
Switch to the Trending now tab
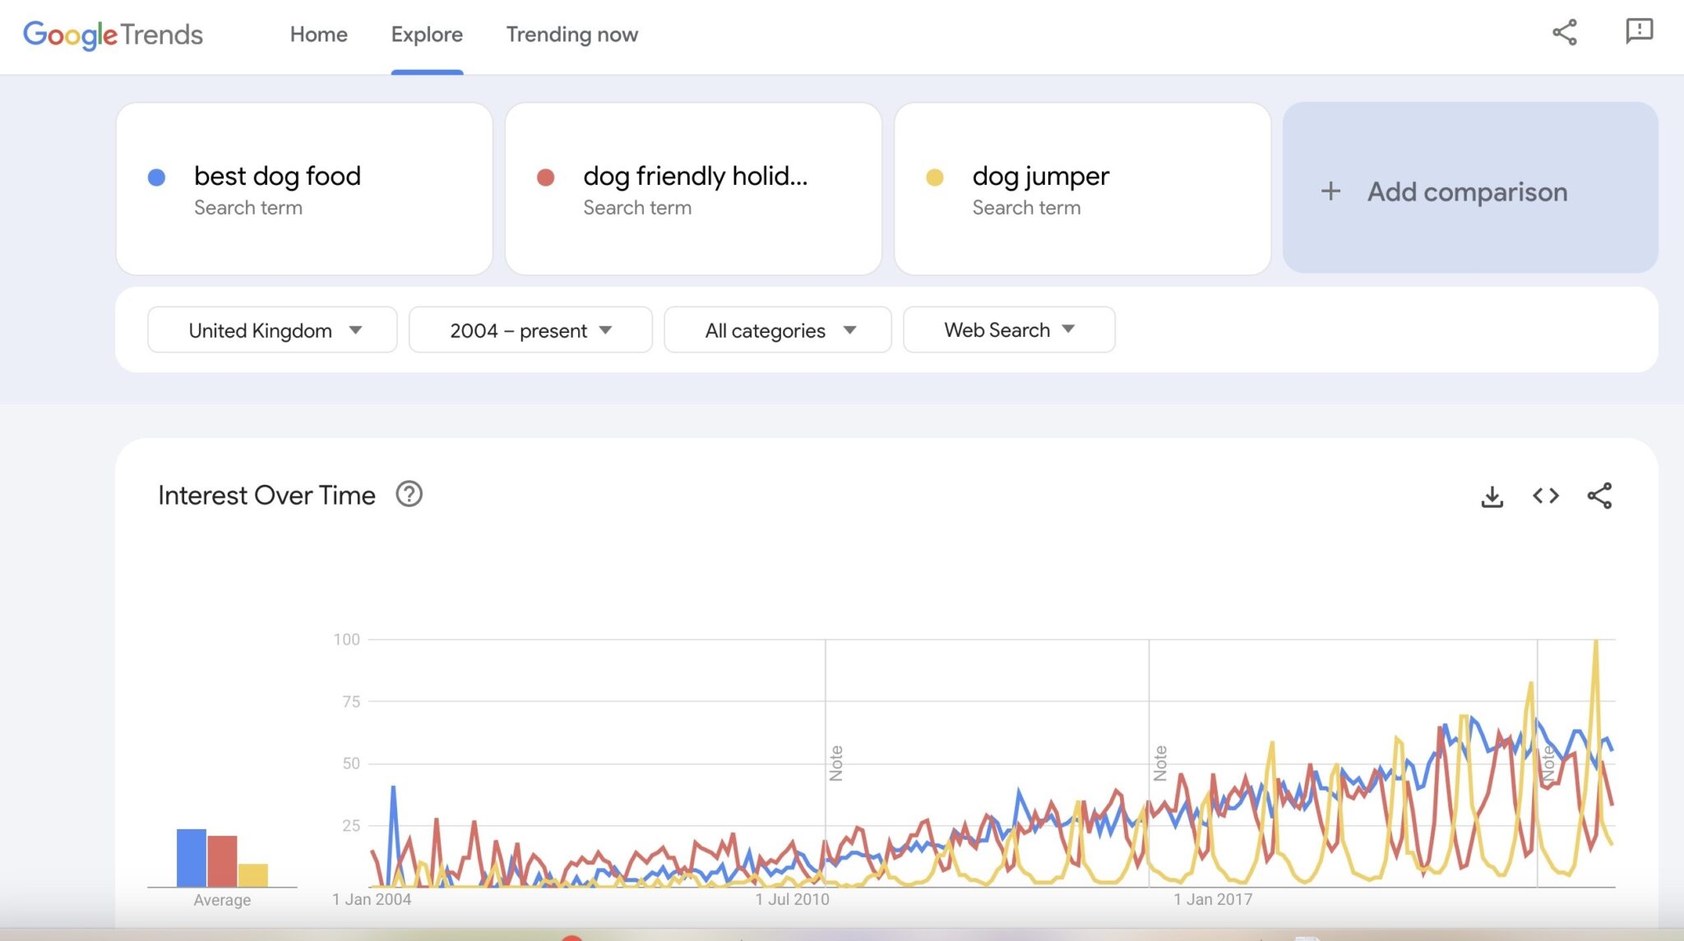[571, 35]
